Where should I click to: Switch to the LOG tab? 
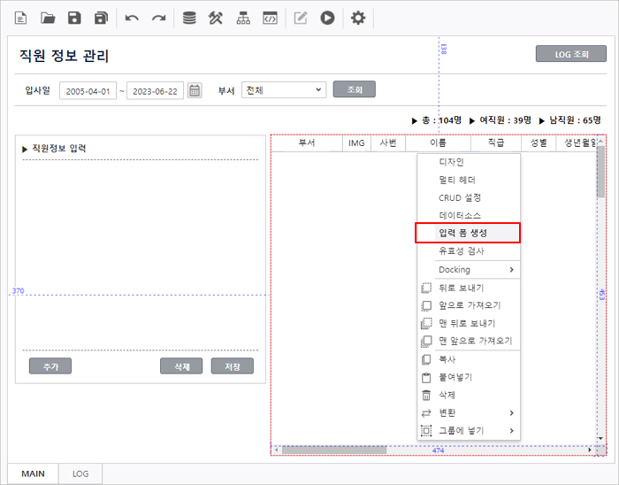[x=80, y=473]
